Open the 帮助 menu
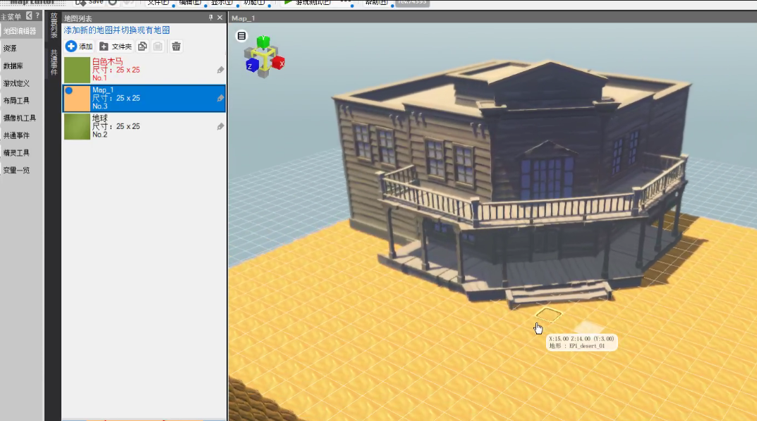 pyautogui.click(x=377, y=2)
